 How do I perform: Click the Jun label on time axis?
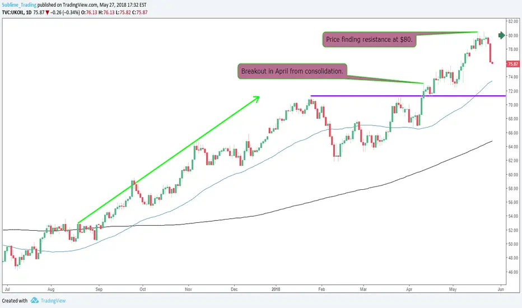click(x=501, y=289)
